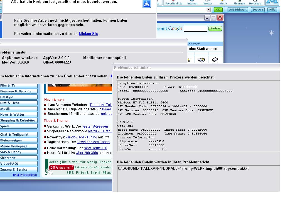Open the Musik toolbar item
The width and height of the screenshot is (285, 213).
pos(223,2)
